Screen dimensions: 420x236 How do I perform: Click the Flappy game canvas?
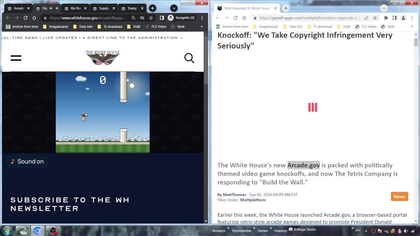pyautogui.click(x=103, y=112)
